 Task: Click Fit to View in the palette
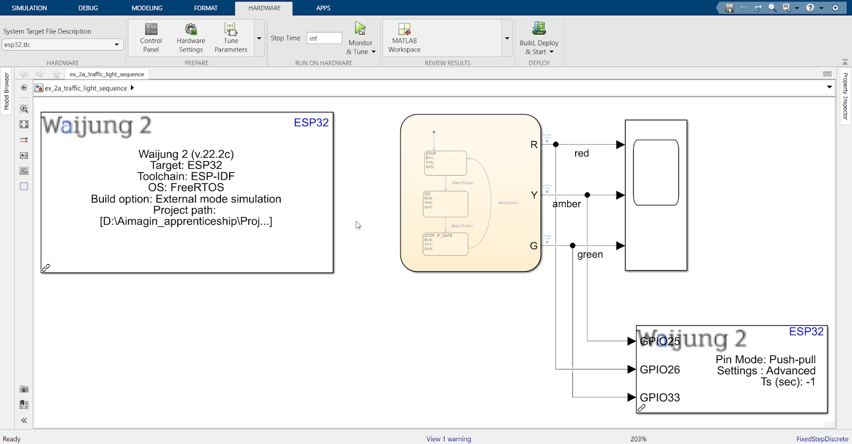click(x=24, y=124)
